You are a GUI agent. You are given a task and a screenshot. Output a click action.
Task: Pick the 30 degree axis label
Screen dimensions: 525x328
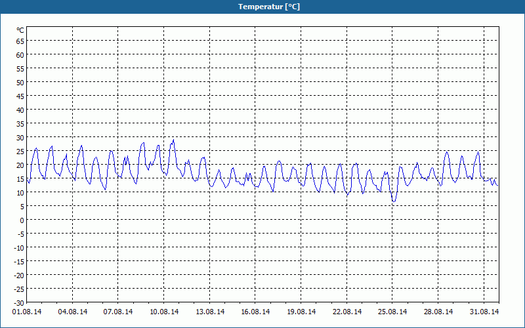[20, 138]
